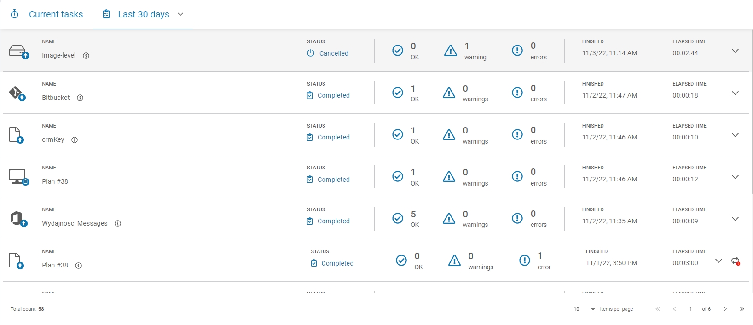
Task: Click the monitor icon for Plan #38
Action: [x=18, y=177]
